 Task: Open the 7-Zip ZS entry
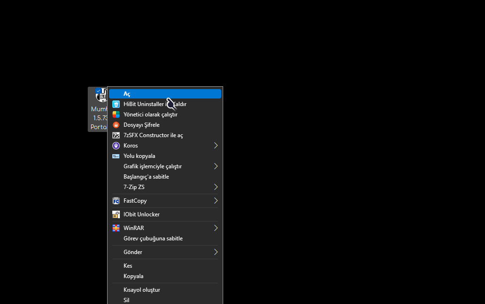[x=165, y=187]
